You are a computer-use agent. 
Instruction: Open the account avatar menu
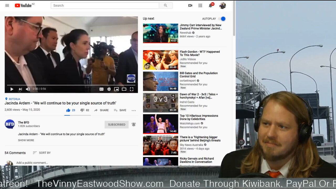(223, 6)
